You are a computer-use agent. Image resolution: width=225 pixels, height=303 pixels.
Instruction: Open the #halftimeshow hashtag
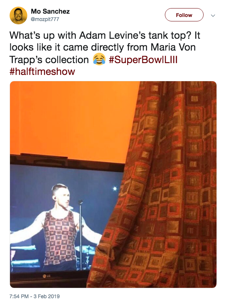[42, 72]
